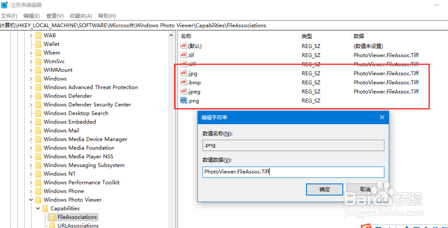The width and height of the screenshot is (448, 228).
Task: Click the Windows Desktop Search folder icon
Action: tap(38, 113)
